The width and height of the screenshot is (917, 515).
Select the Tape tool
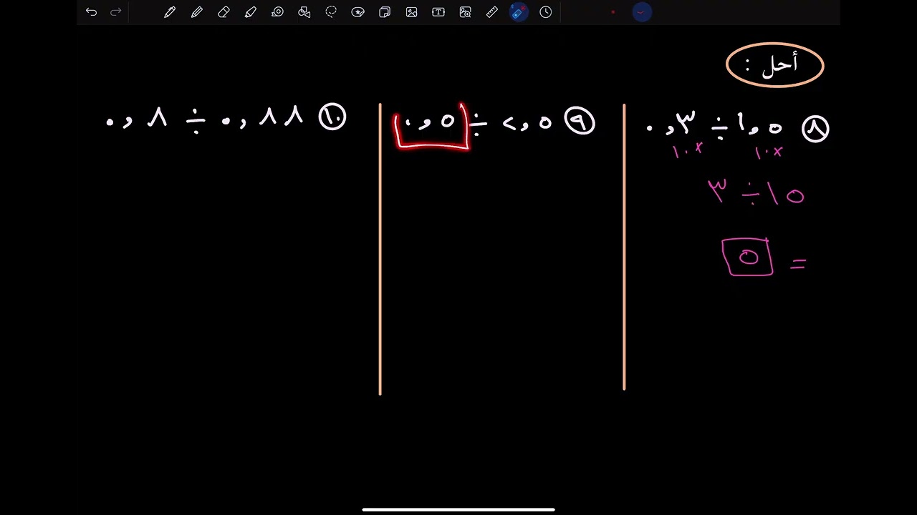coord(277,12)
